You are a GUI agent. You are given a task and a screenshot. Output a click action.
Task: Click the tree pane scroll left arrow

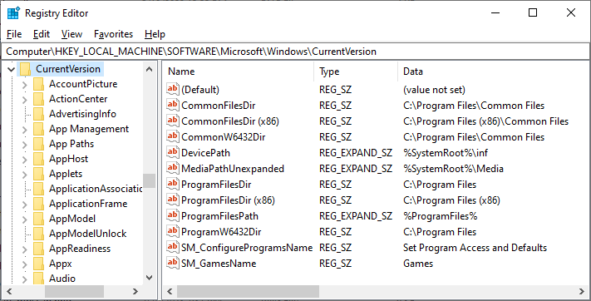pyautogui.click(x=9, y=291)
